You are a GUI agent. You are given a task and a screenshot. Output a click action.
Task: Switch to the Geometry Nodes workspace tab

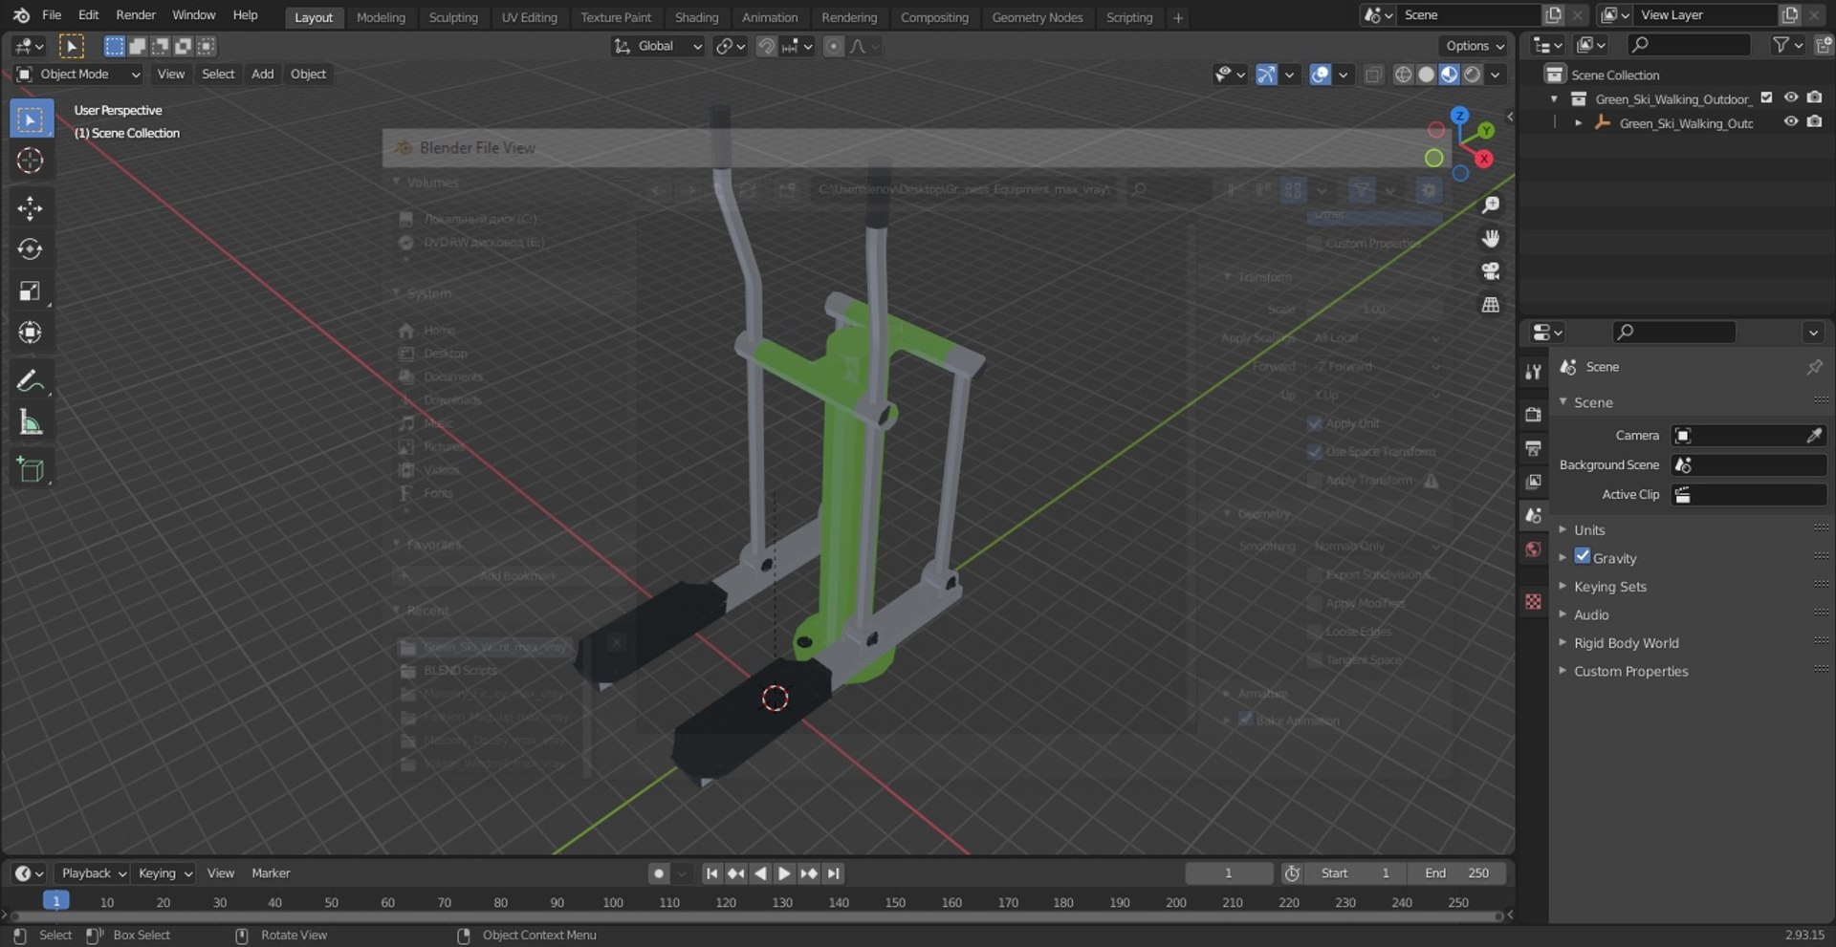(x=1038, y=17)
